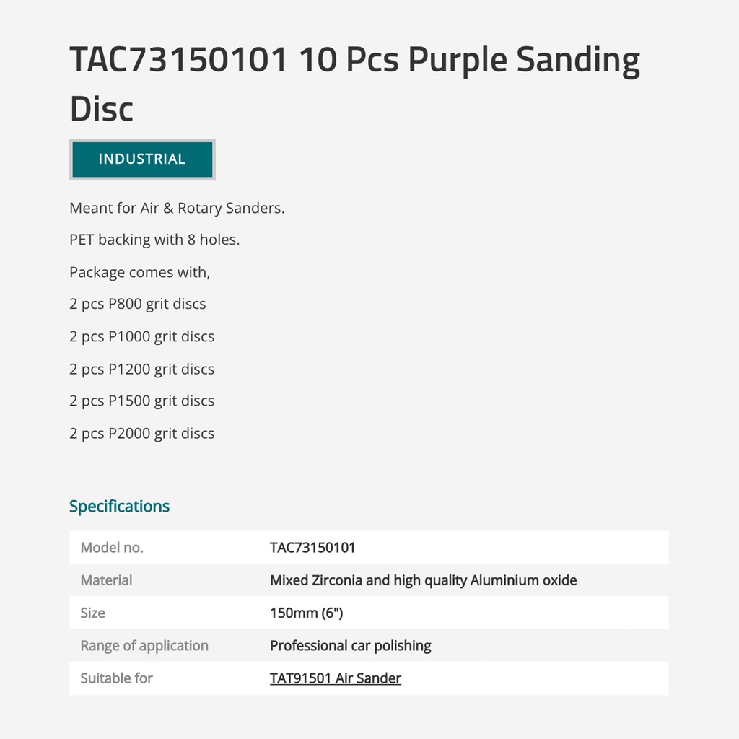Select the 'Material' row label
This screenshot has width=739, height=739.
coord(106,580)
